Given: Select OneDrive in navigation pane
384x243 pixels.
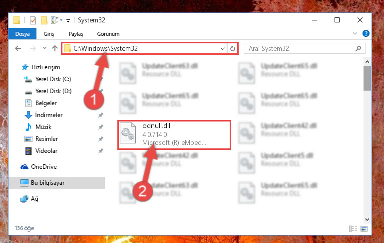Looking at the screenshot, I should pos(44,167).
